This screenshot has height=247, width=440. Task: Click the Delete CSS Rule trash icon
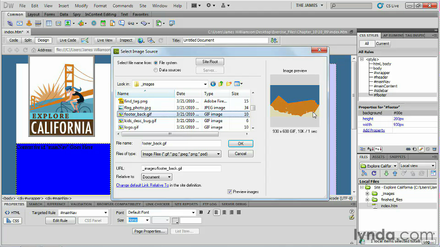[x=434, y=149]
